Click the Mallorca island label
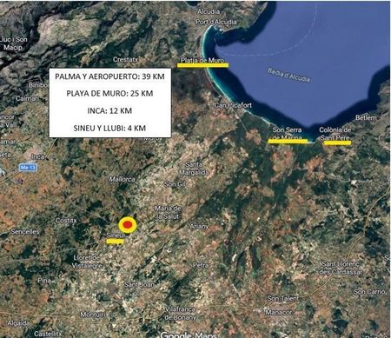 point(122,179)
